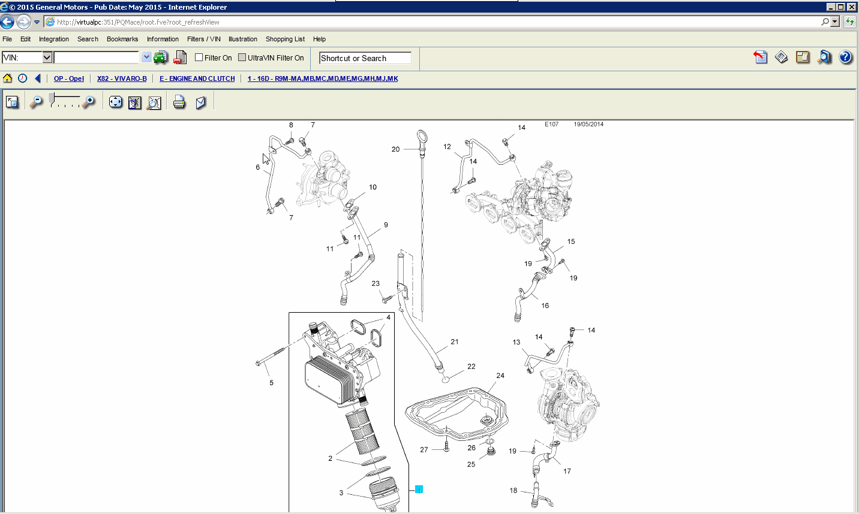Image resolution: width=859 pixels, height=514 pixels.
Task: Enable the Filter On checkbox
Action: click(x=198, y=57)
